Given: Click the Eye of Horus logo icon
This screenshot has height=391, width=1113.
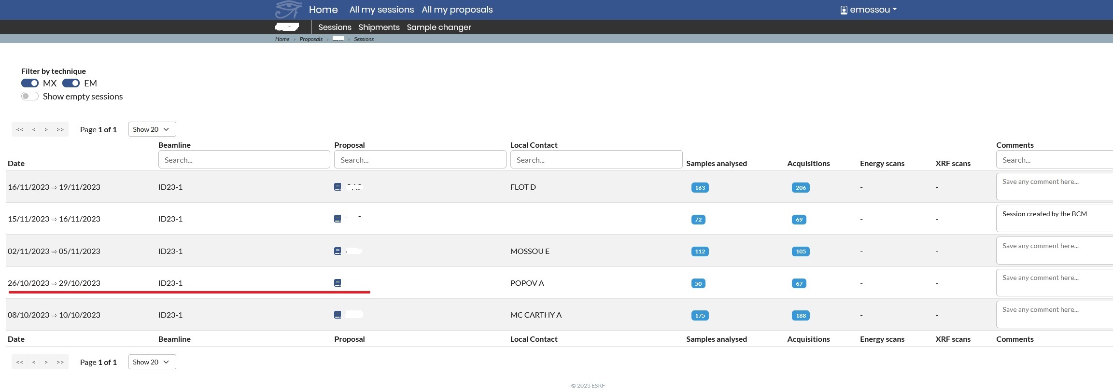Looking at the screenshot, I should [288, 10].
